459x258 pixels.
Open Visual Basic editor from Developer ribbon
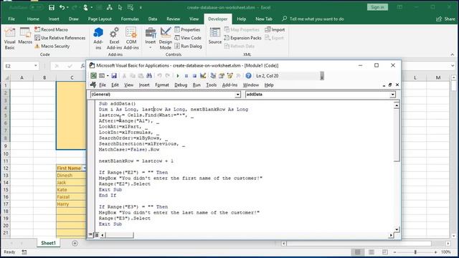click(x=9, y=38)
